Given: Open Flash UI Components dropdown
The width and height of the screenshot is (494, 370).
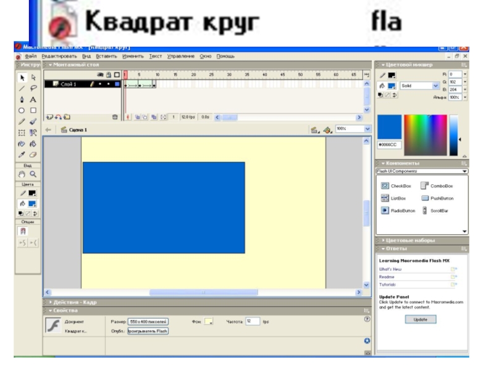Looking at the screenshot, I should tap(464, 171).
